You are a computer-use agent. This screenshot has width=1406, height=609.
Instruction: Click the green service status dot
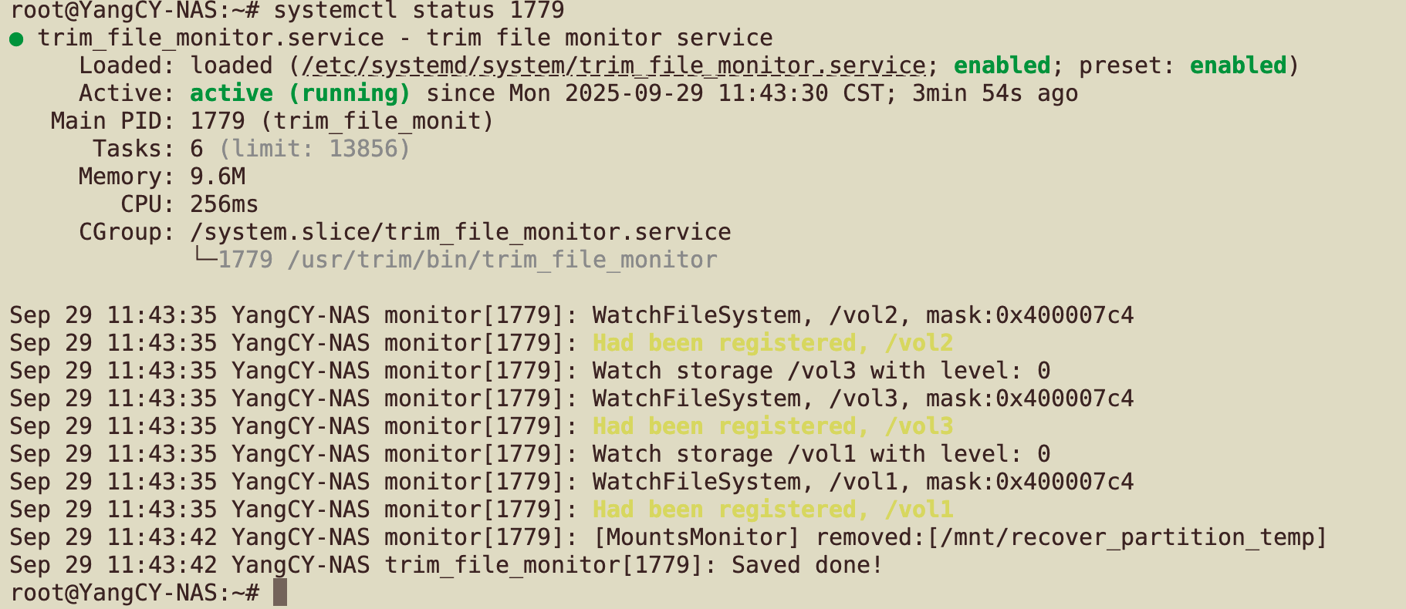(x=16, y=39)
